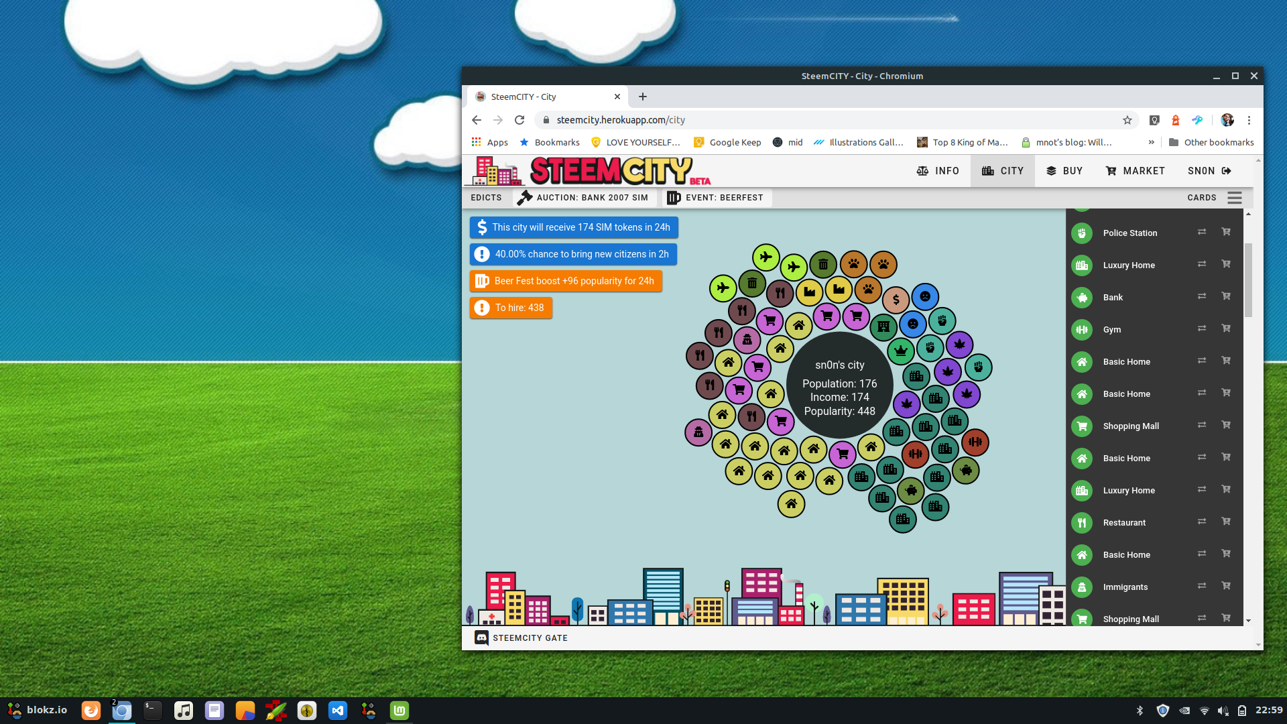Screen dimensions: 1287x724
Task: Transfer the Restaurant card
Action: (x=1202, y=522)
